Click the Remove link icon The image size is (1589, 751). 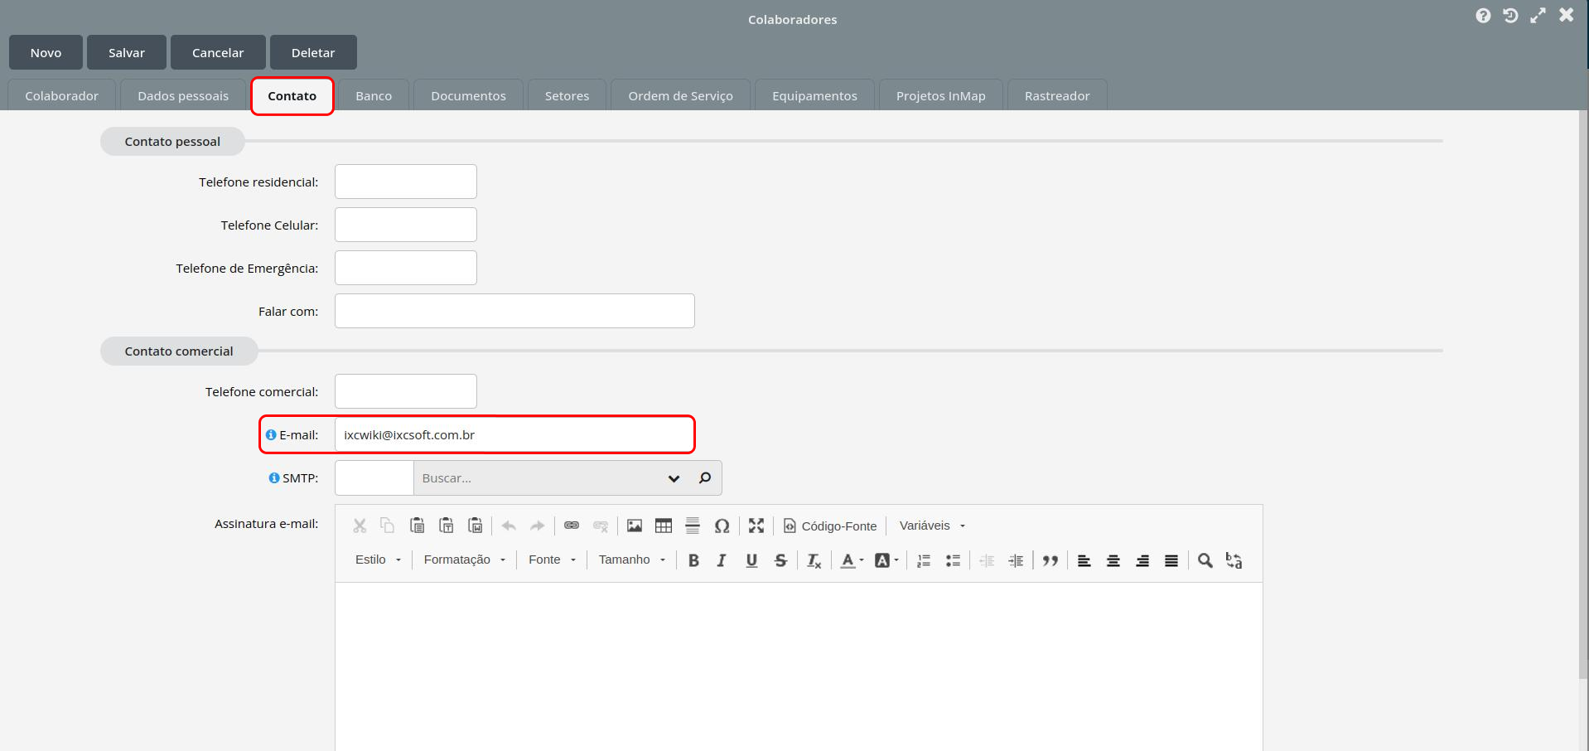tap(601, 526)
